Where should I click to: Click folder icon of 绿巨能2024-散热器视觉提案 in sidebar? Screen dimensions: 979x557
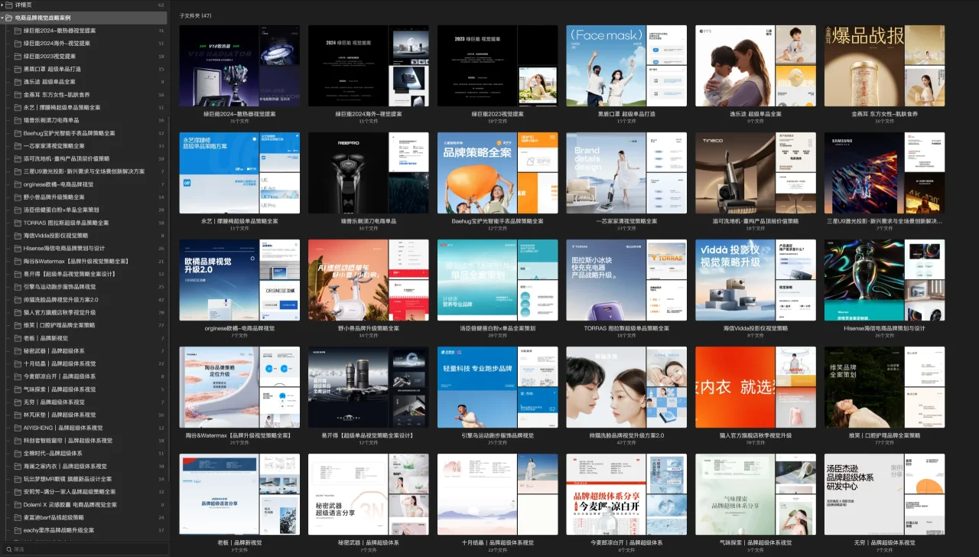tap(18, 31)
